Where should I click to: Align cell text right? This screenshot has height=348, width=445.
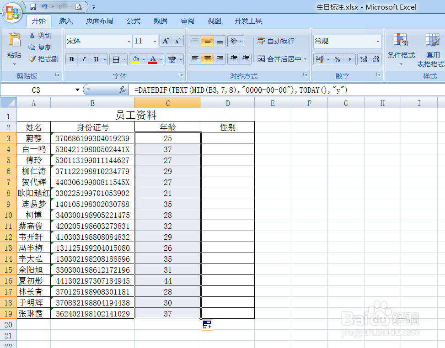pyautogui.click(x=220, y=59)
